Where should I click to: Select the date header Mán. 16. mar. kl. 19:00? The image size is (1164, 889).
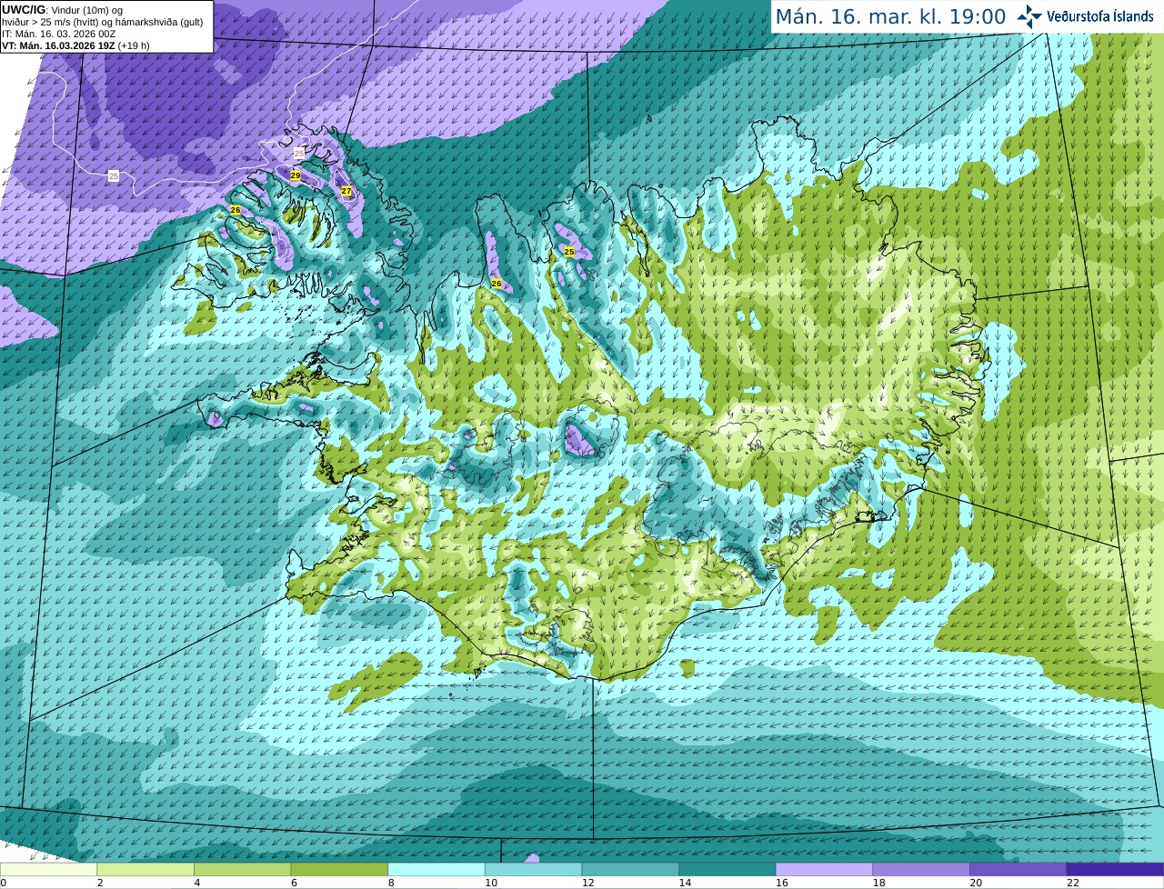coord(890,16)
